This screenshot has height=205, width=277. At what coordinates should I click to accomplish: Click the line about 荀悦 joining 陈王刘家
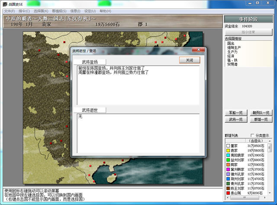pos(112,68)
